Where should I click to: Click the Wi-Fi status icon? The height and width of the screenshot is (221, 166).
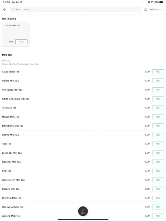152,2
